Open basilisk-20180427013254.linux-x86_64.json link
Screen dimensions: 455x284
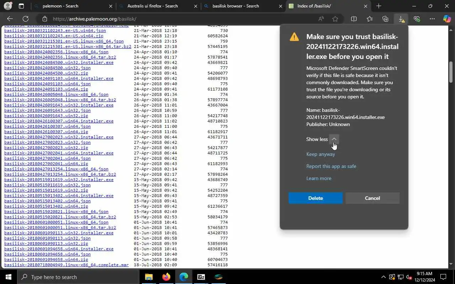(x=56, y=169)
